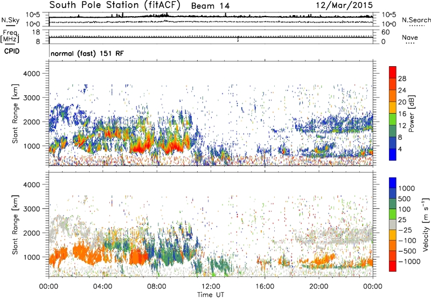Click the "Beam 14" label
Image resolution: width=431 pixels, height=298 pixels.
(x=210, y=6)
